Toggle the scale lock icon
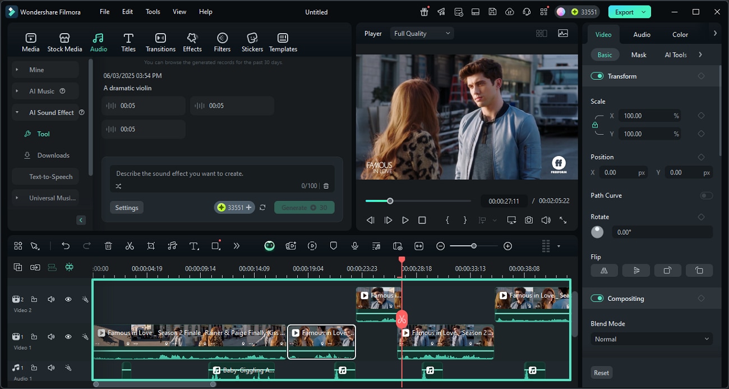 (x=595, y=125)
